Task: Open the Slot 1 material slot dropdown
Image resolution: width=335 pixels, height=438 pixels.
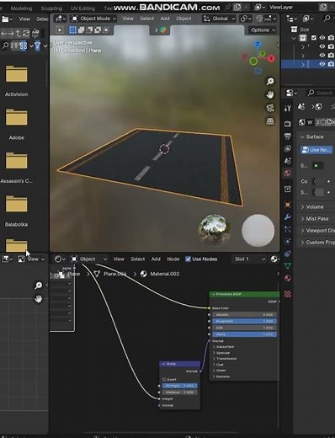Action: pos(249,259)
